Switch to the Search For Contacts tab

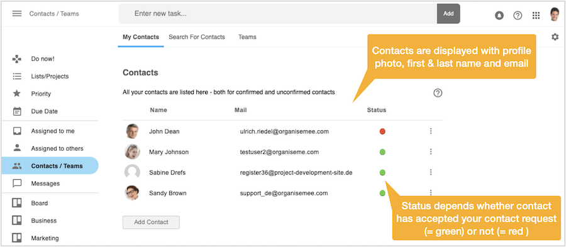point(197,37)
